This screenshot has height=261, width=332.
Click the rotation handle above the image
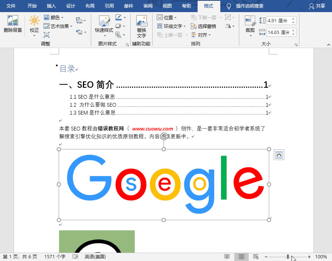coord(164,137)
